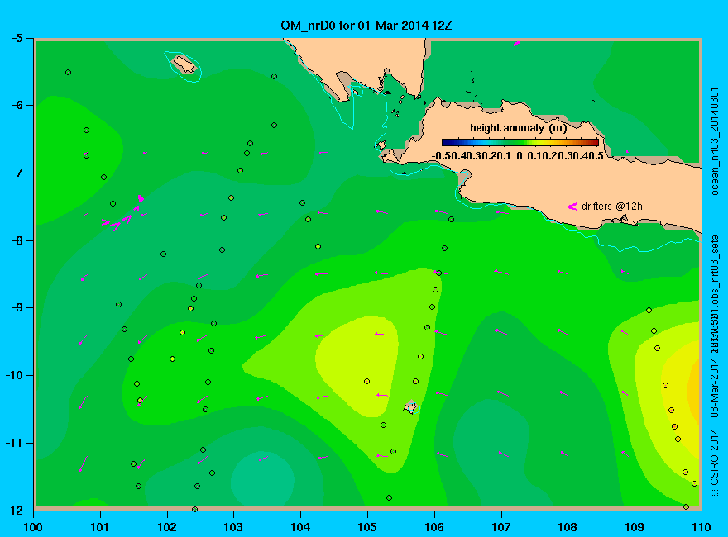Click the "CSIRO 2014" vertical credit text
The image size is (728, 537).
714,457
